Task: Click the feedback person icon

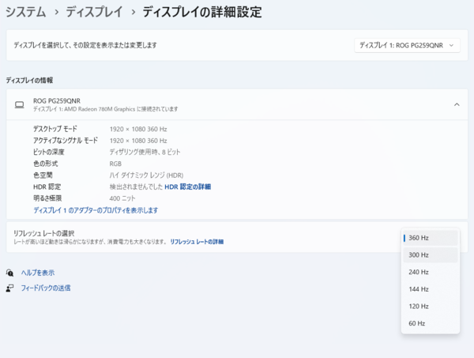Action: (x=9, y=288)
